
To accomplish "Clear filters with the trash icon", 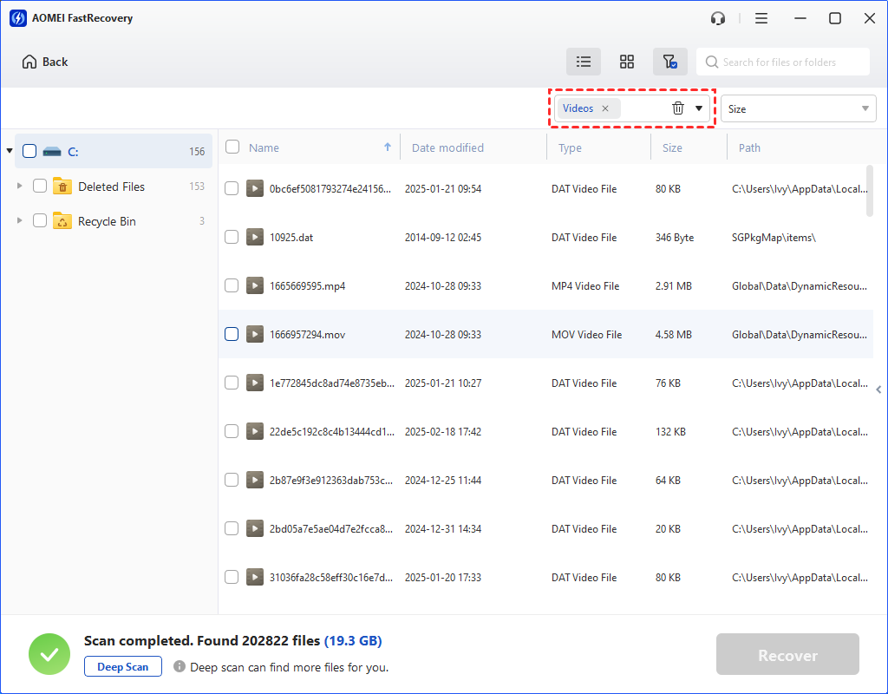I will pyautogui.click(x=678, y=108).
